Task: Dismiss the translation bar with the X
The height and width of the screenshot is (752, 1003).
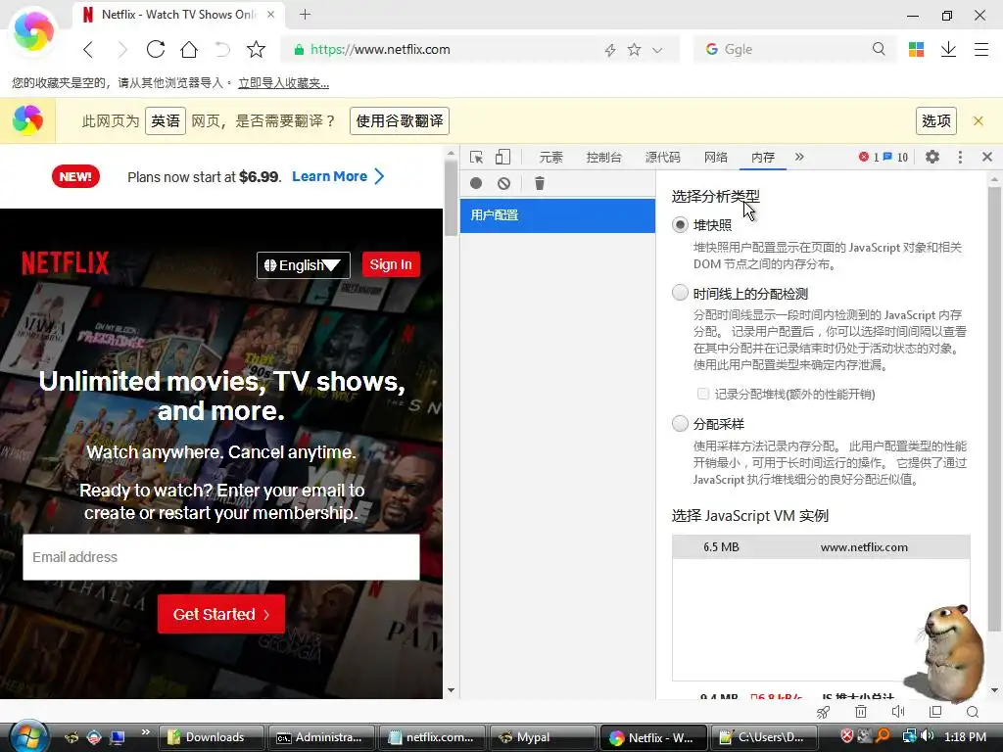Action: point(979,120)
